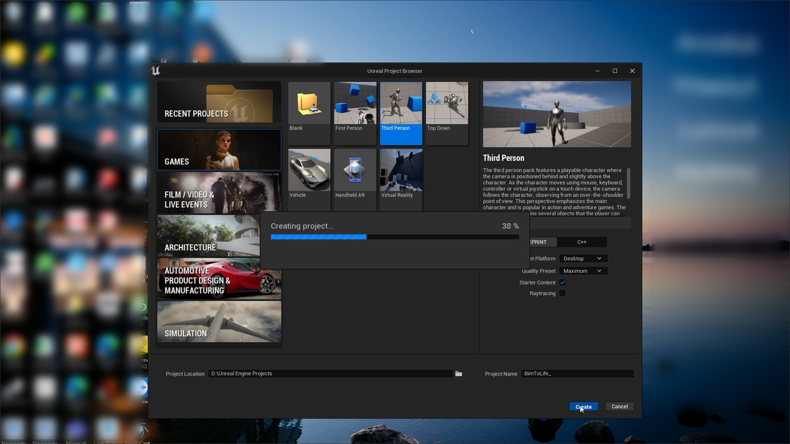Click the Cancel button
The height and width of the screenshot is (444, 790).
(619, 407)
